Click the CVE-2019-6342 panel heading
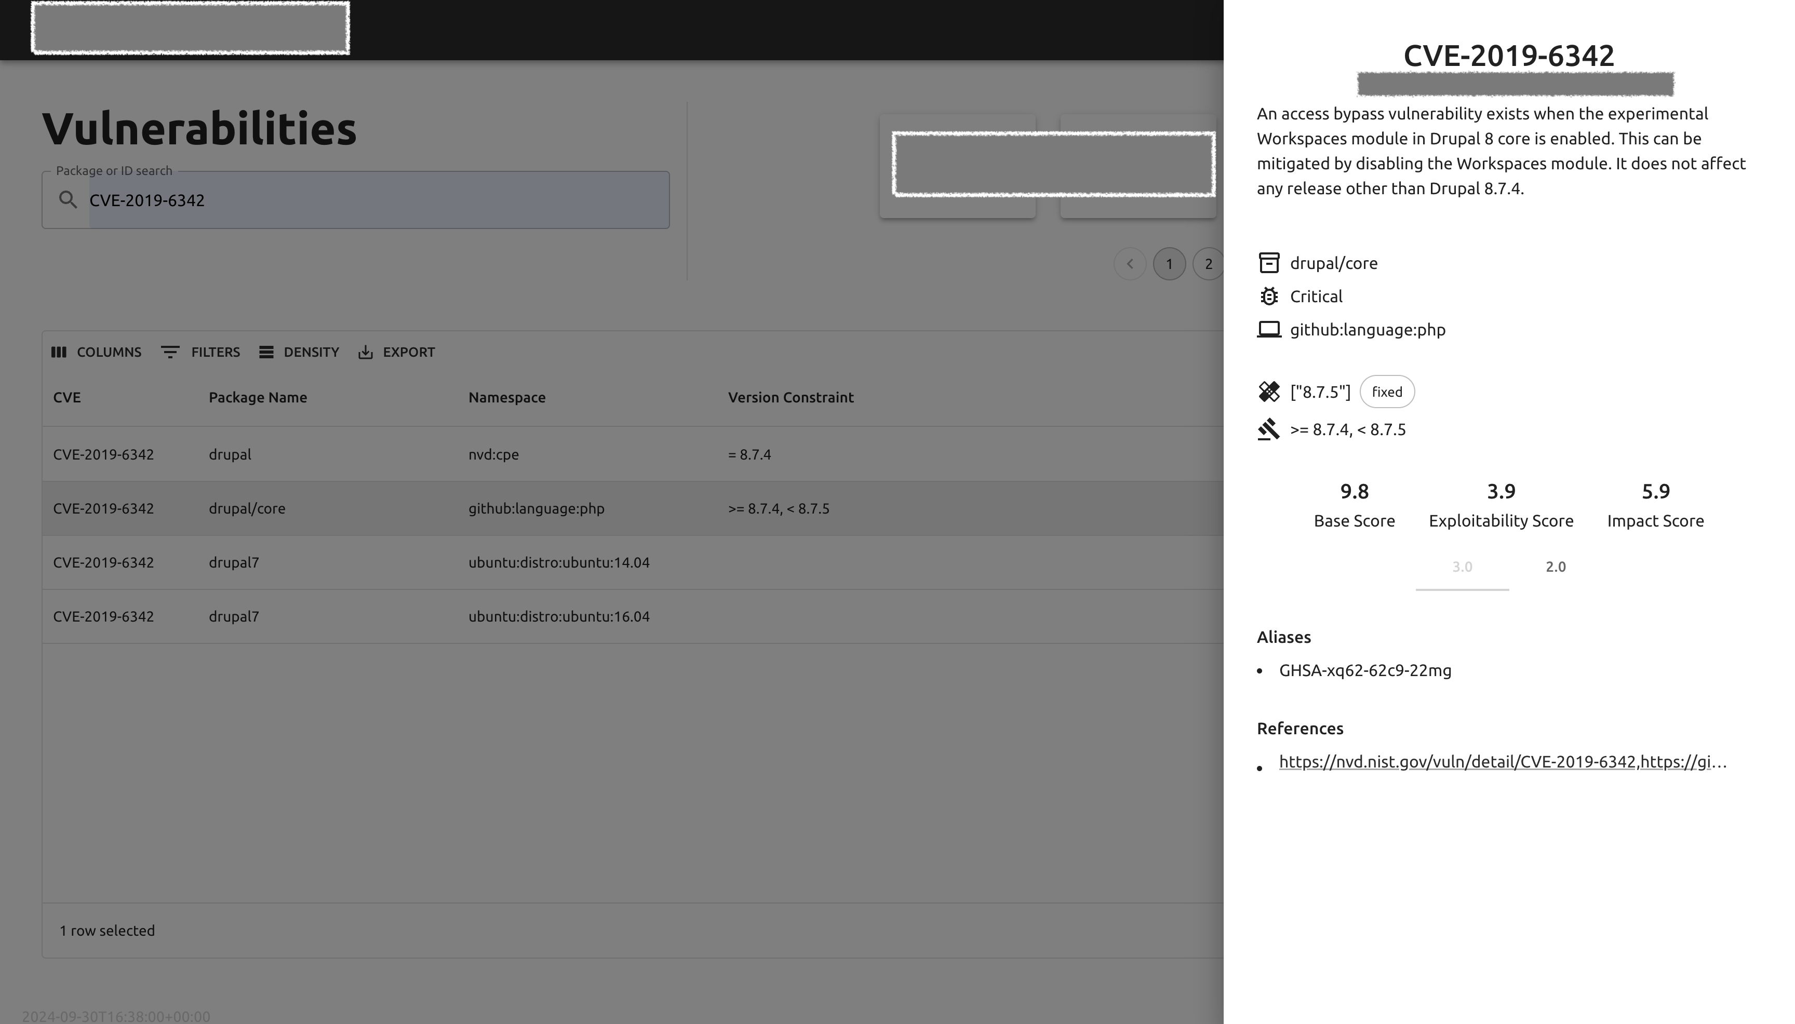This screenshot has height=1024, width=1795. (x=1509, y=56)
